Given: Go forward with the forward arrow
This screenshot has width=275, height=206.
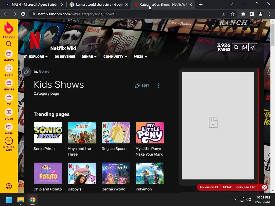Looking at the screenshot, I should click(15, 14).
